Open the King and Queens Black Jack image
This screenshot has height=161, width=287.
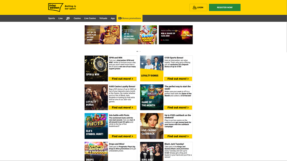[152, 151]
